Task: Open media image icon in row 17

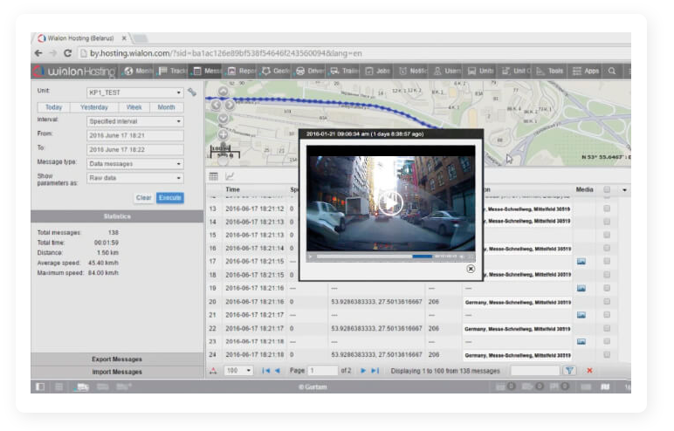Action: (581, 262)
